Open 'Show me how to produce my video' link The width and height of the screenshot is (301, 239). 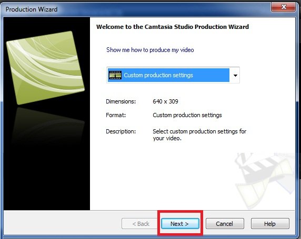click(150, 50)
